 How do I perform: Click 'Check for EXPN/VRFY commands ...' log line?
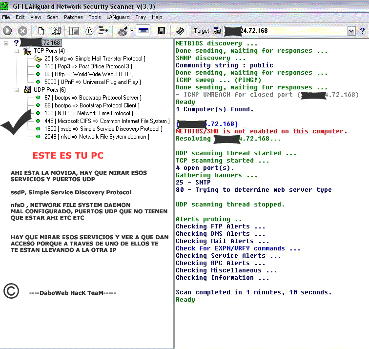coord(238,248)
